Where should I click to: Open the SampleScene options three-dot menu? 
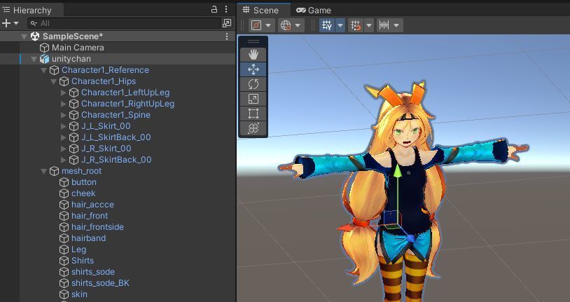pyautogui.click(x=227, y=36)
